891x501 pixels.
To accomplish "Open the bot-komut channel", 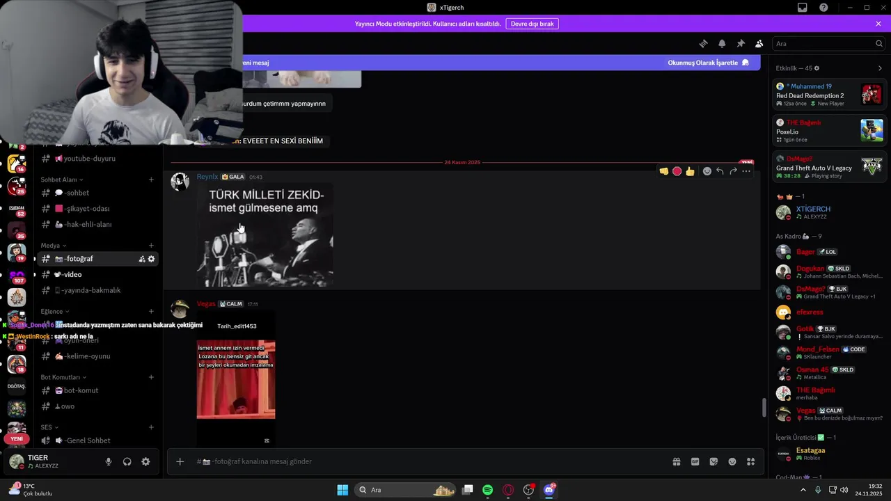I will 97,390.
